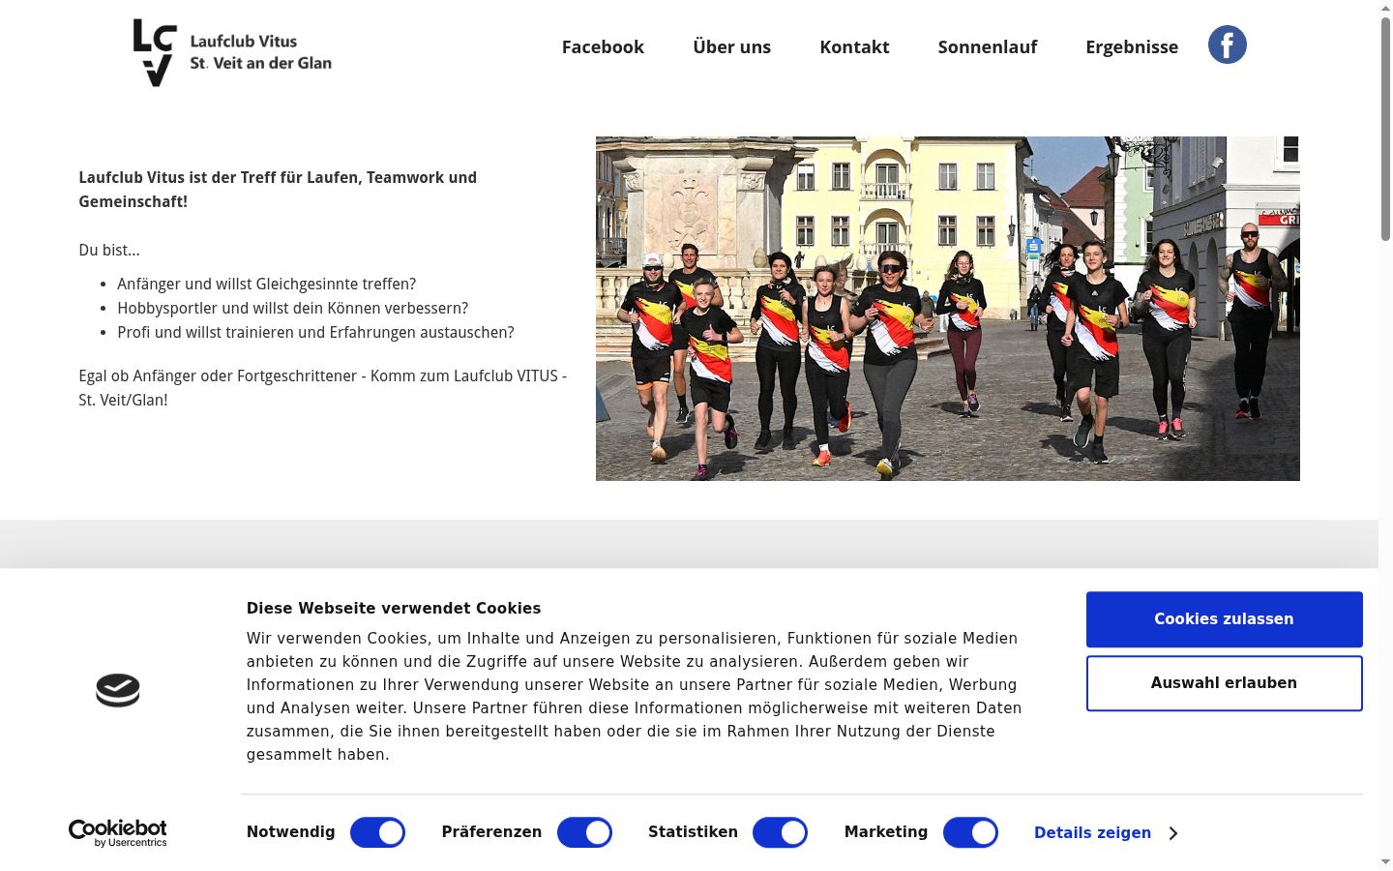Click the bold intro 'Laufclub Vitus ist der Treff'

[278, 190]
